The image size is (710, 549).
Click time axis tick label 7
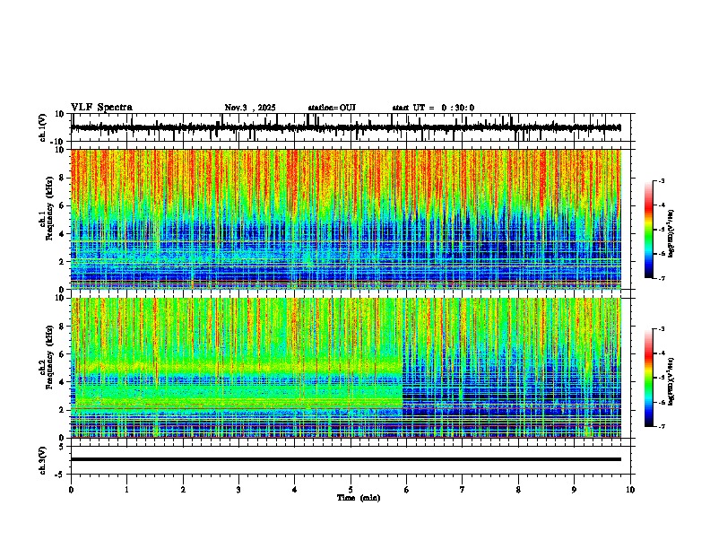pos(463,490)
